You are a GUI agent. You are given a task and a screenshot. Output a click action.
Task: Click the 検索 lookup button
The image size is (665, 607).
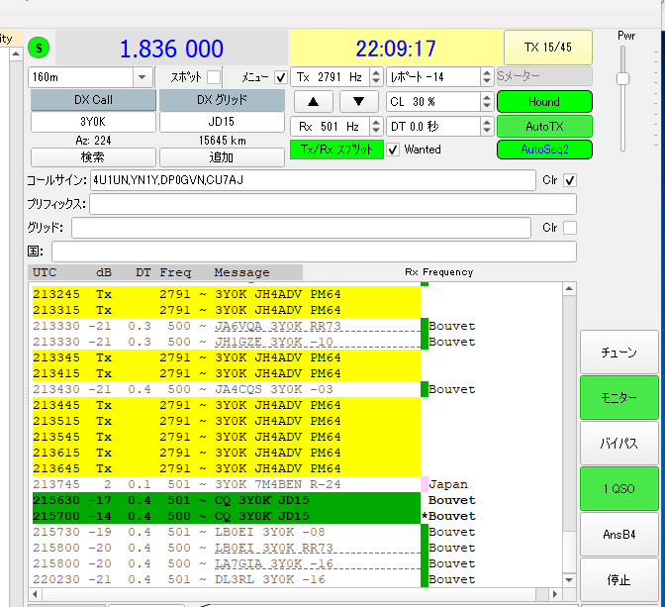(x=93, y=157)
